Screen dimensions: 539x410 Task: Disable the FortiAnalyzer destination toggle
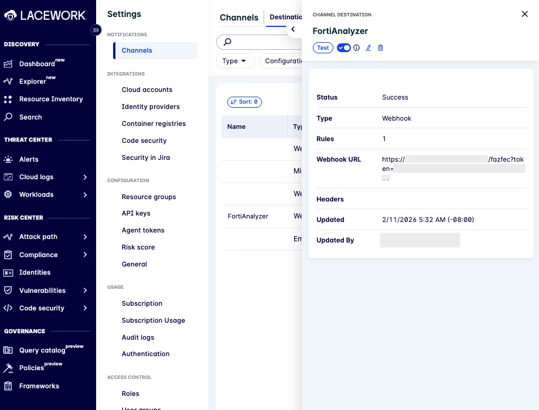(x=343, y=48)
